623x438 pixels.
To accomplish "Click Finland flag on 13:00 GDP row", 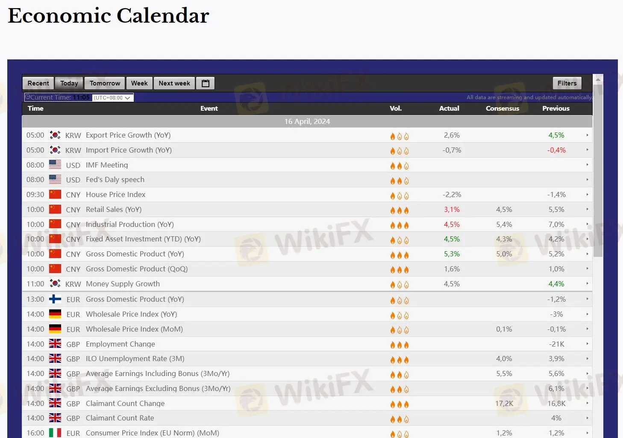I will [x=55, y=299].
